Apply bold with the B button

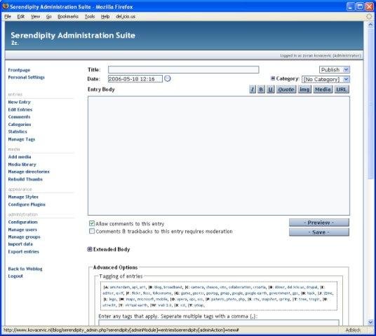[261, 90]
